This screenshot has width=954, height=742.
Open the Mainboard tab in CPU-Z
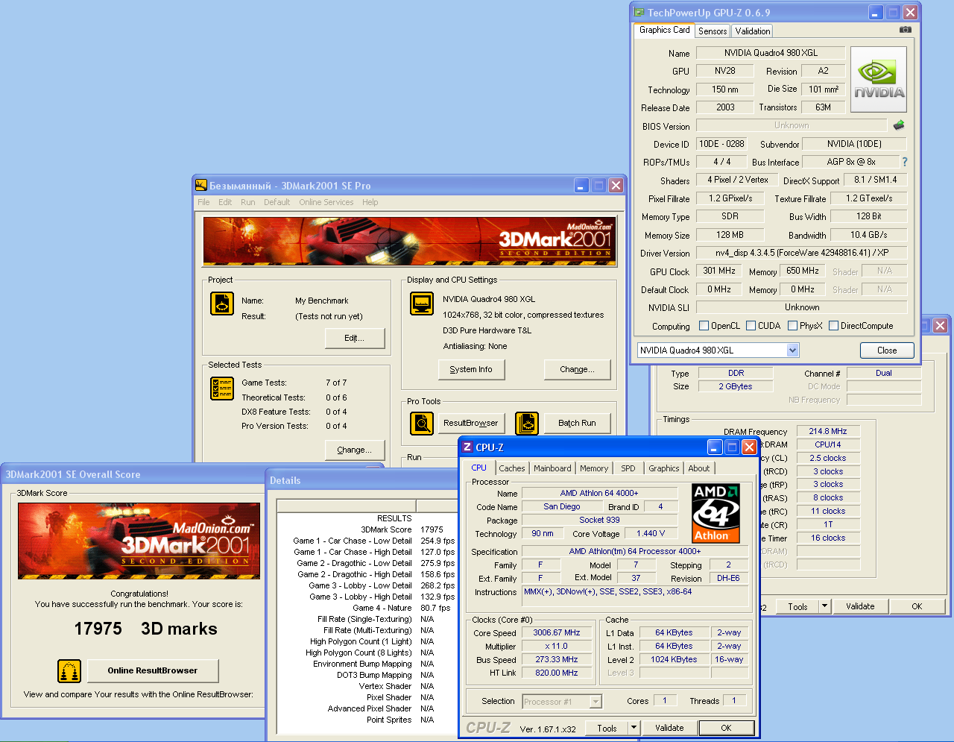tap(552, 468)
